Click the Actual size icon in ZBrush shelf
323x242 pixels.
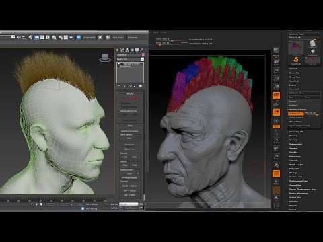[276, 79]
